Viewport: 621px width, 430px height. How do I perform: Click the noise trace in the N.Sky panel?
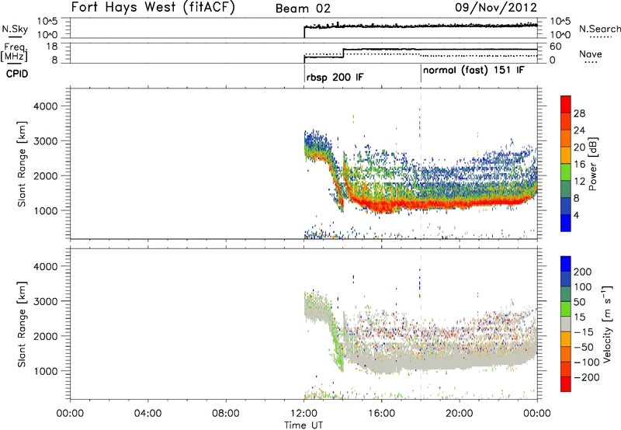420,26
